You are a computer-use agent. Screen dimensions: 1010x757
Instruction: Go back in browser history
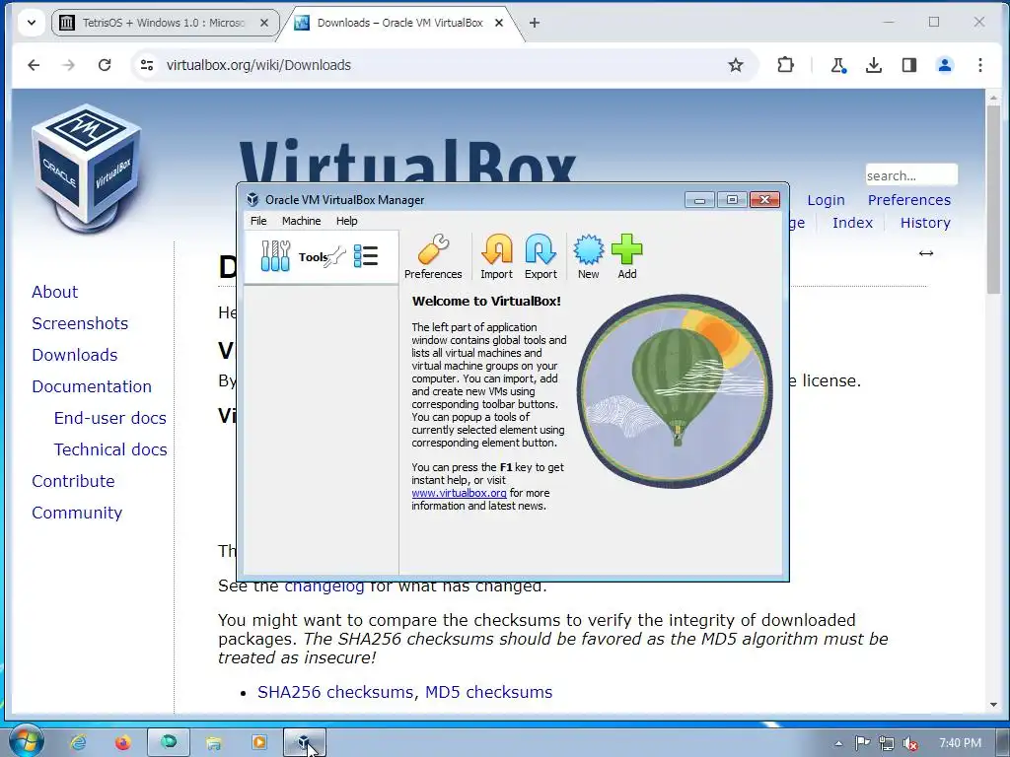click(x=35, y=65)
